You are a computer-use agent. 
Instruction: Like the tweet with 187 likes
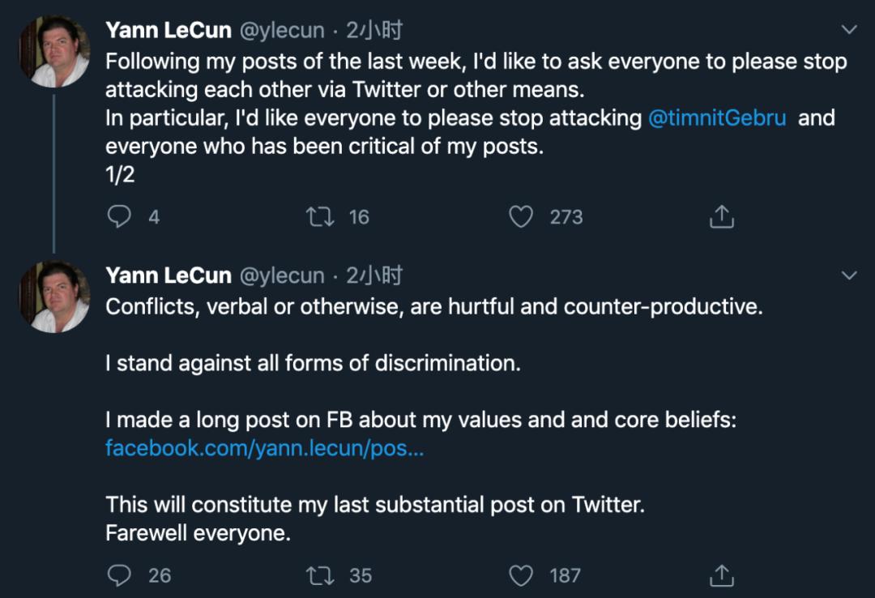tap(521, 575)
